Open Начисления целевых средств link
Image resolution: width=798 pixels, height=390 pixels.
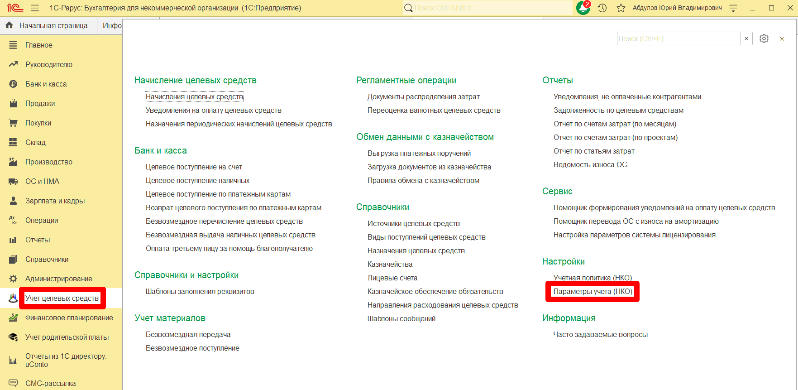pos(194,97)
